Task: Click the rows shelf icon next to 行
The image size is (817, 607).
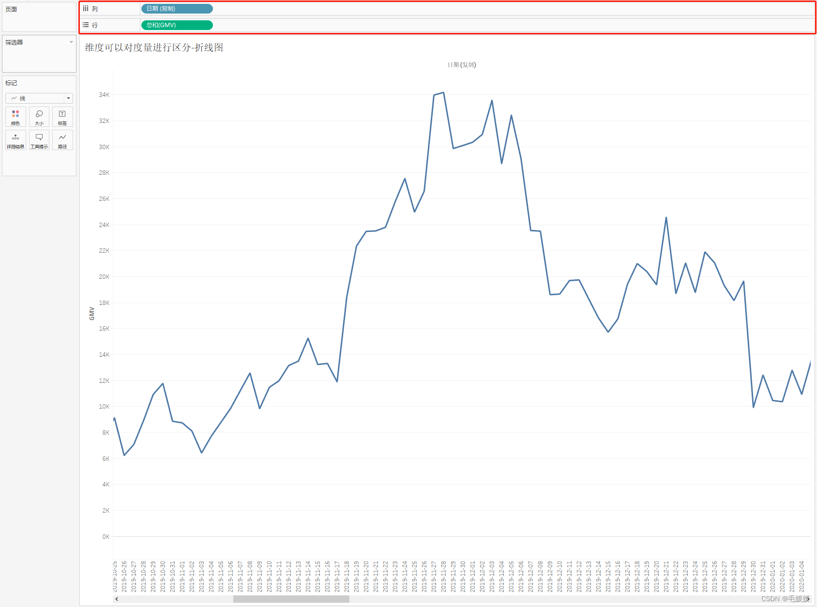Action: (x=86, y=25)
